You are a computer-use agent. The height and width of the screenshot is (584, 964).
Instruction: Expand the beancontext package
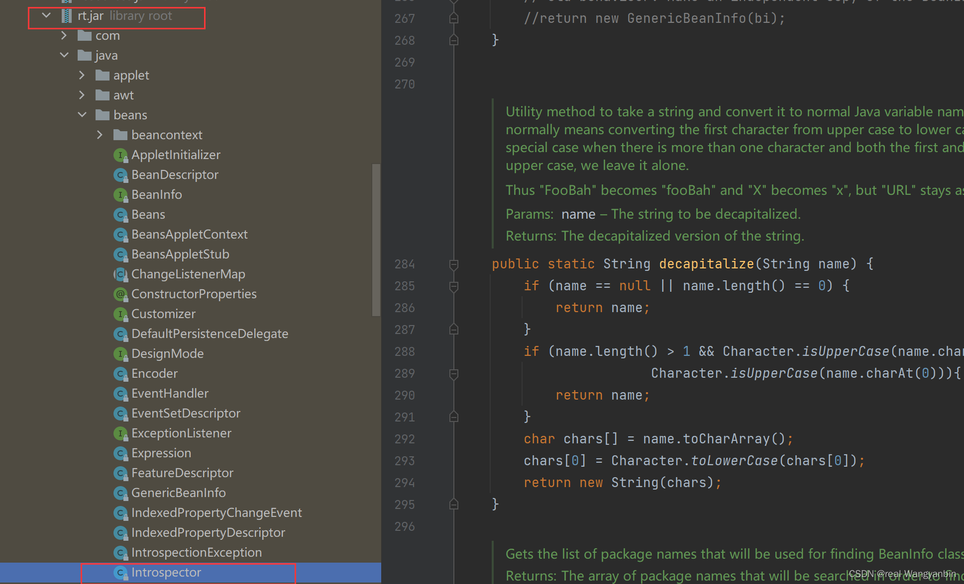click(100, 135)
